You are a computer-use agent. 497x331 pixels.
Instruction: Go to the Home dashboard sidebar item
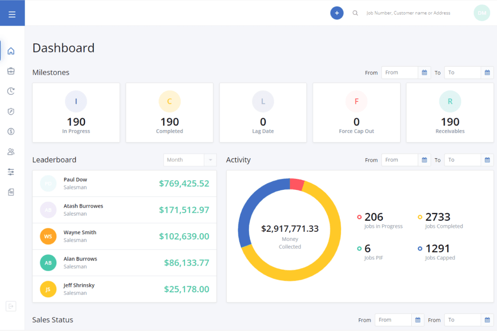(11, 51)
